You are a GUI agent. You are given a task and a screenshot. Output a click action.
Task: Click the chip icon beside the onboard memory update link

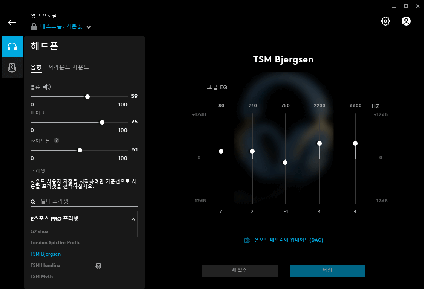pyautogui.click(x=247, y=240)
